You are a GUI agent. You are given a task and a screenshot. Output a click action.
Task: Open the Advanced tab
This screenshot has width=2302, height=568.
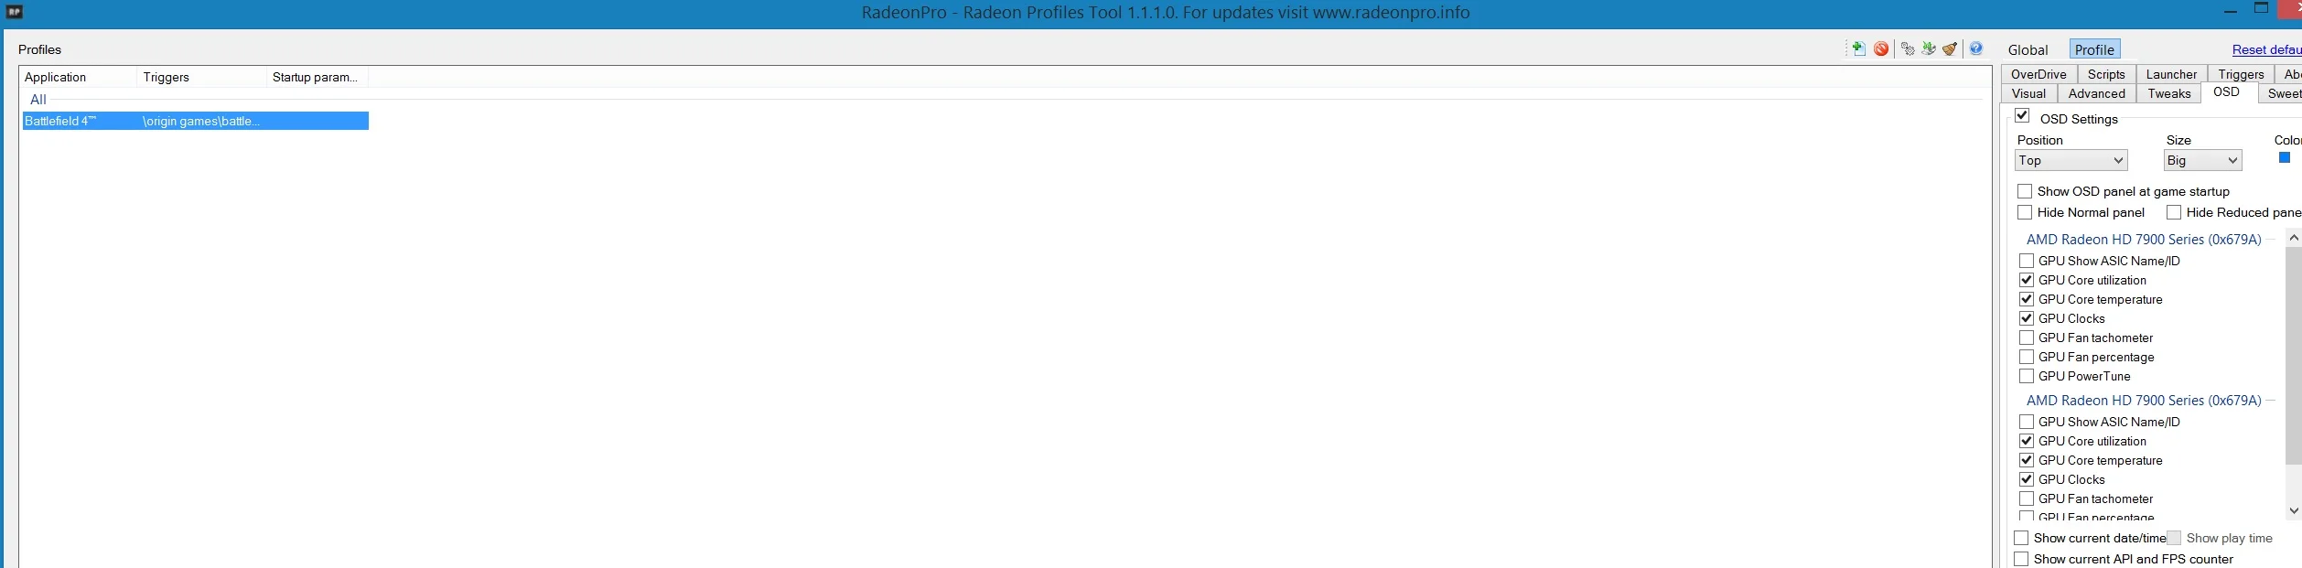(2096, 93)
